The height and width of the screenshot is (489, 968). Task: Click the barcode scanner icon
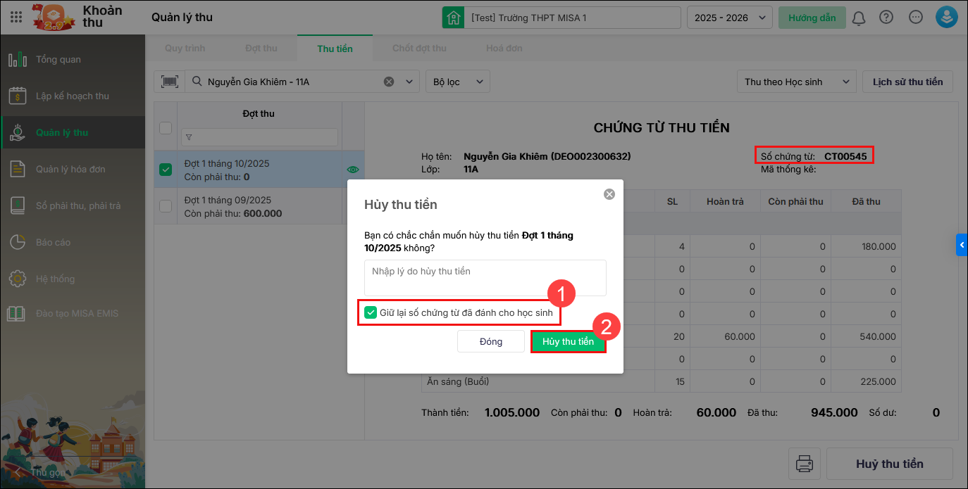[169, 82]
